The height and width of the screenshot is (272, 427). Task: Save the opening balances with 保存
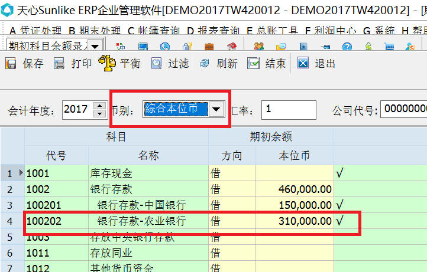pyautogui.click(x=24, y=64)
